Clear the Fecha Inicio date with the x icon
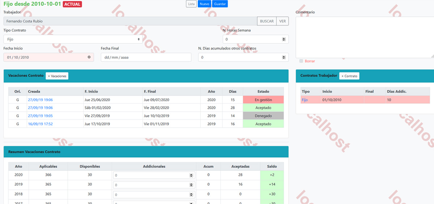Image resolution: width=434 pixels, height=204 pixels. tap(89, 57)
